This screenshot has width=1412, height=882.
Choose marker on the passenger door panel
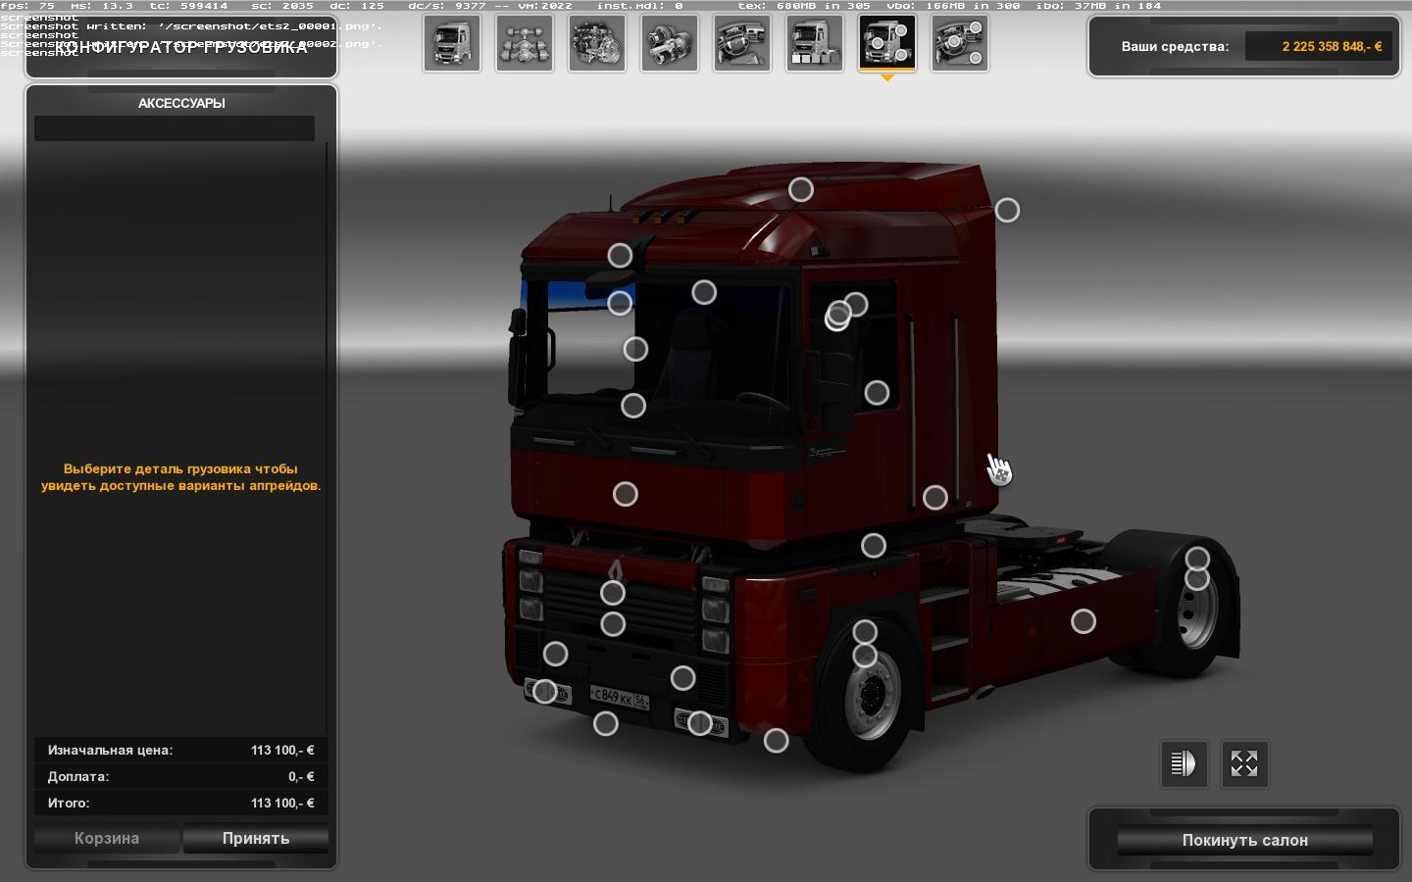pyautogui.click(x=877, y=393)
